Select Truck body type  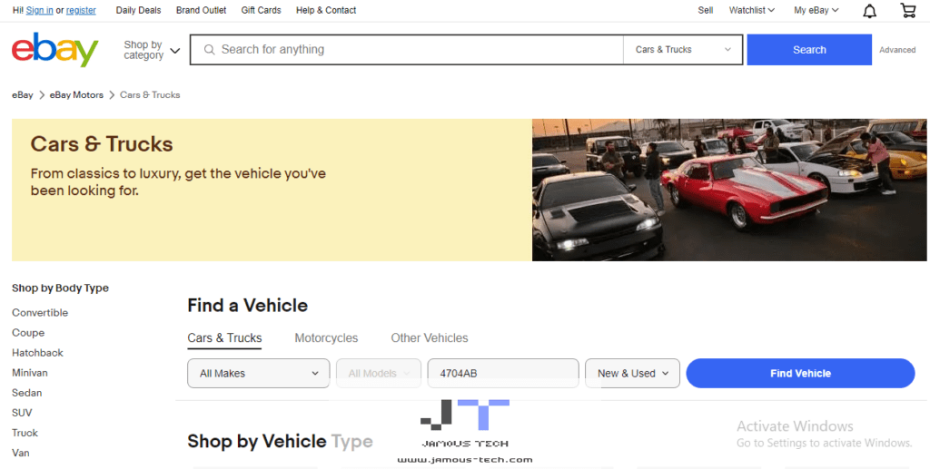coord(25,433)
